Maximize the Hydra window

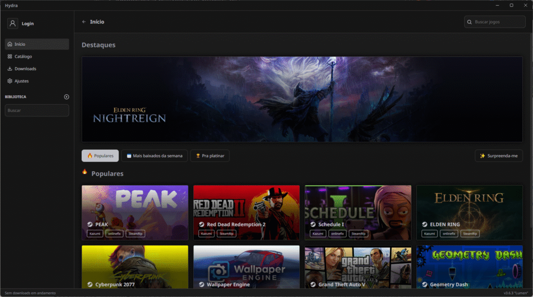tap(511, 5)
